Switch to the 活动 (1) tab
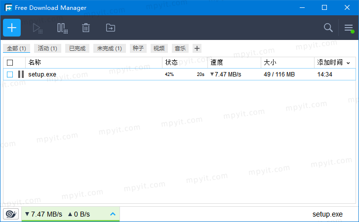The width and height of the screenshot is (359, 222). 47,48
